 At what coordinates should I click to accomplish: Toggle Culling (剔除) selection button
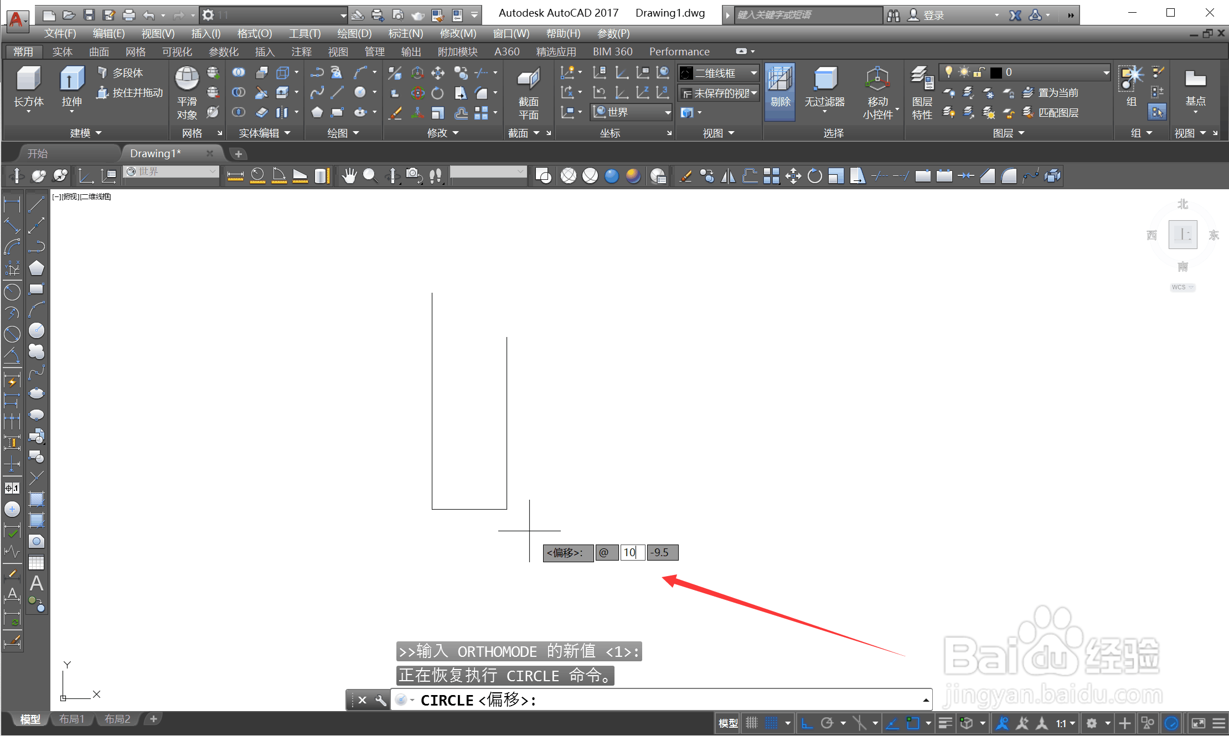click(x=780, y=90)
